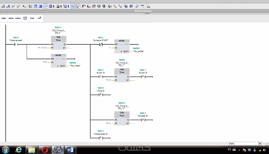
Task: Select the "Butoane START" normally closed contact
Action: pyautogui.click(x=101, y=44)
